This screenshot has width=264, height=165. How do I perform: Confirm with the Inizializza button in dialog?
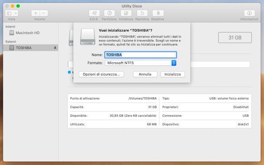173,74
